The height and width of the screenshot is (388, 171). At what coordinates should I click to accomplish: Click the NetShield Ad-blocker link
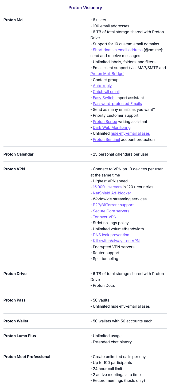tap(112, 193)
